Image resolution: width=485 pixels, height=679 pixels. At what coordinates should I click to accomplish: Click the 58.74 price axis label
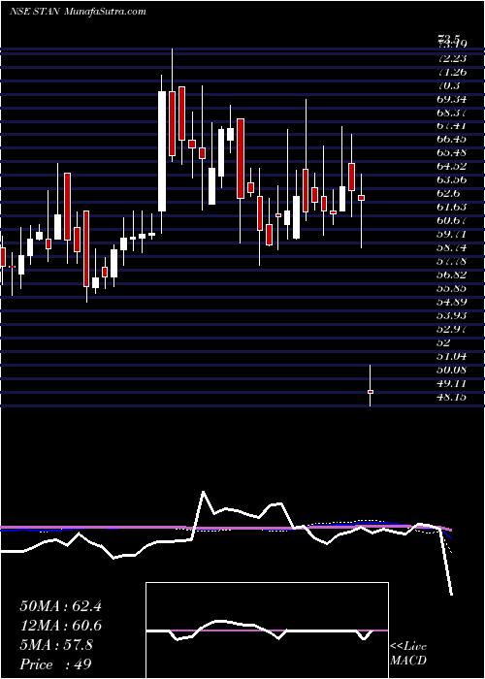point(452,247)
